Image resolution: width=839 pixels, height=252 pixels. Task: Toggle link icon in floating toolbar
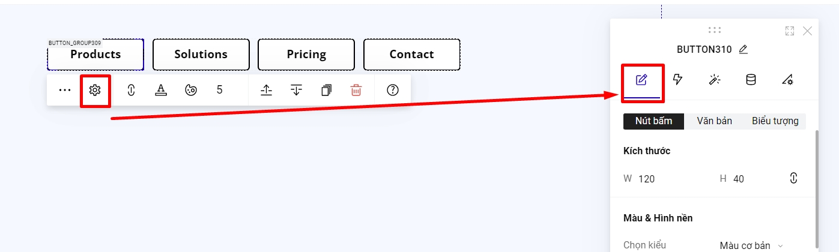pyautogui.click(x=131, y=90)
